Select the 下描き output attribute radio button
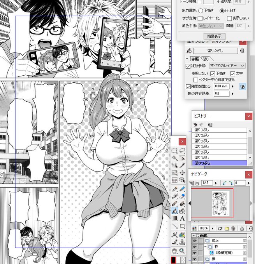Screen dimensions: 255x264 [200, 11]
